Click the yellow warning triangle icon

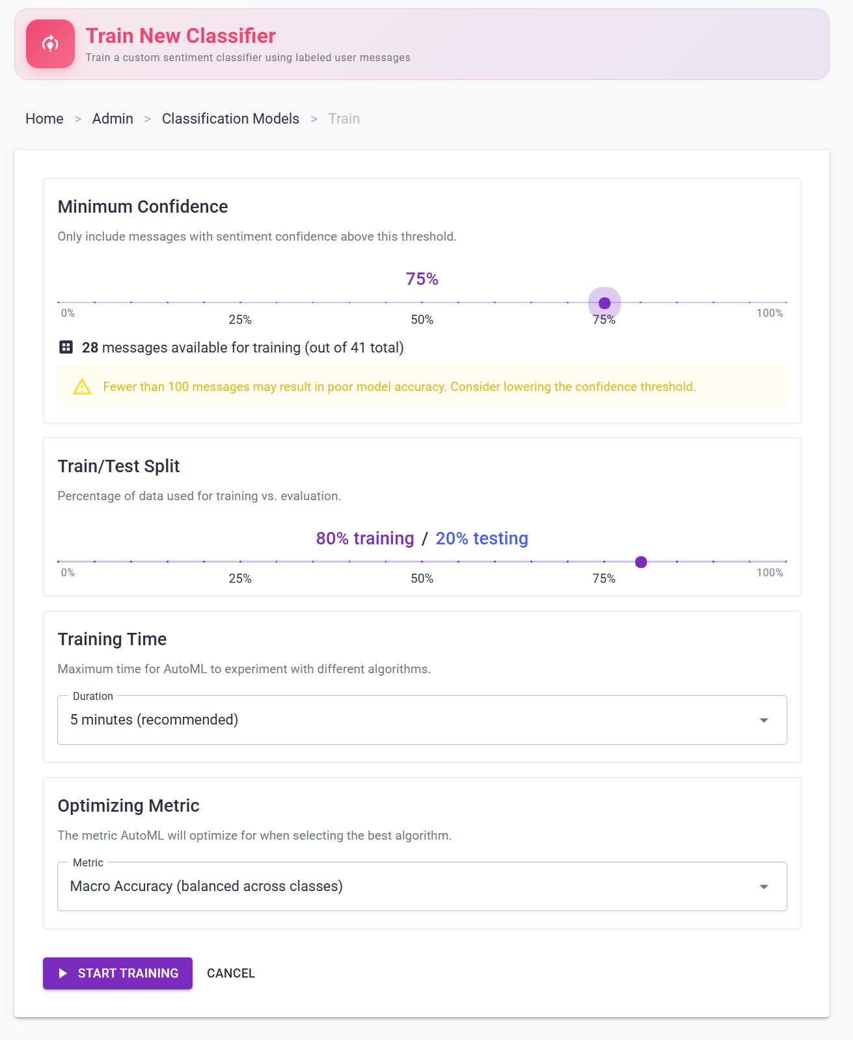pyautogui.click(x=82, y=387)
